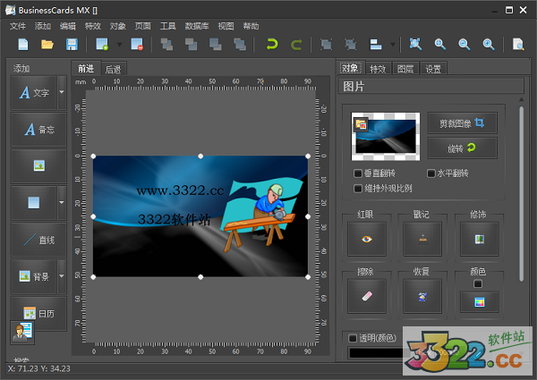Click the first layer-order icon in toolbar
Image resolution: width=537 pixels, height=380 pixels.
pyautogui.click(x=166, y=45)
